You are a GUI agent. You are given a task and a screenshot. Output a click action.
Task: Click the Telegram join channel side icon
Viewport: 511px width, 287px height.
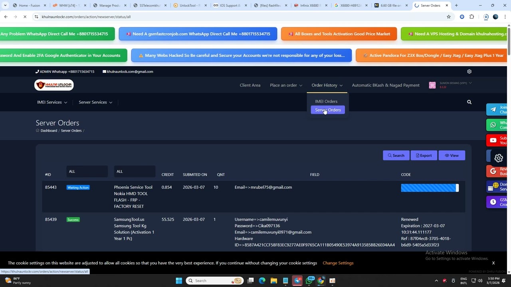click(493, 109)
